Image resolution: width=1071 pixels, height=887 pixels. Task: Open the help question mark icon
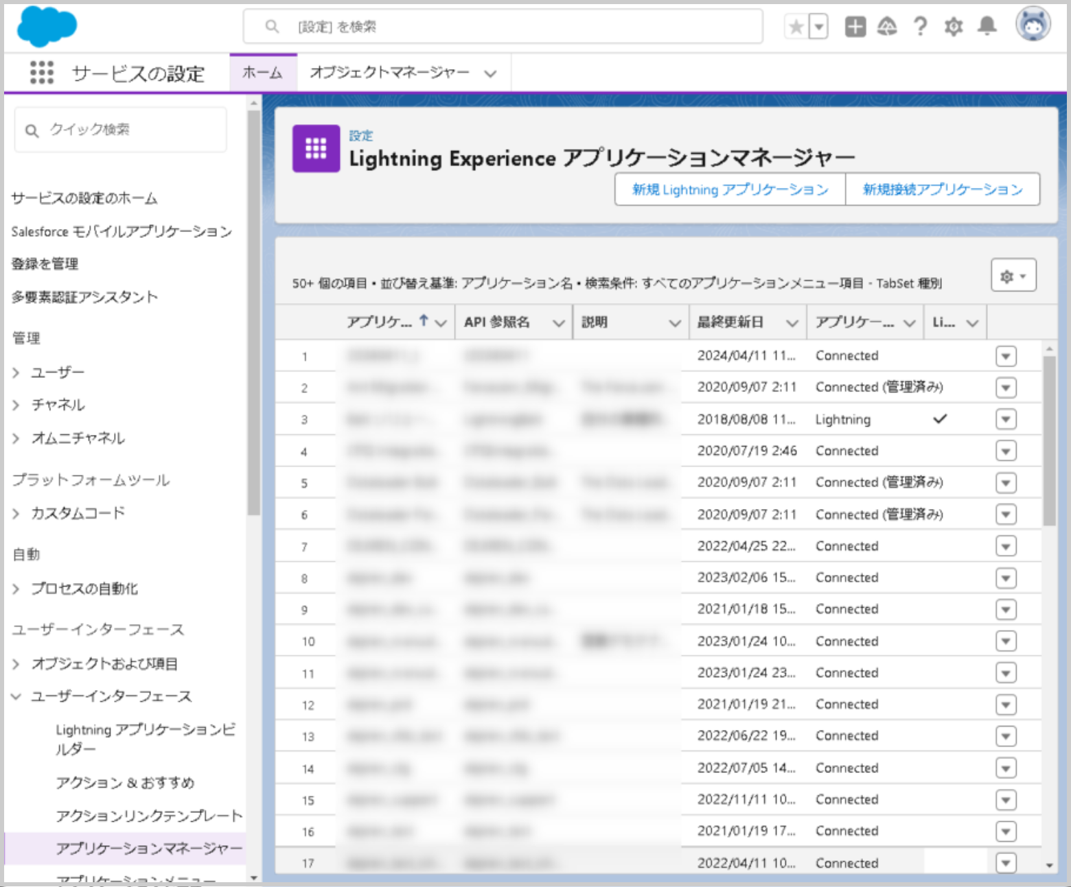(920, 27)
